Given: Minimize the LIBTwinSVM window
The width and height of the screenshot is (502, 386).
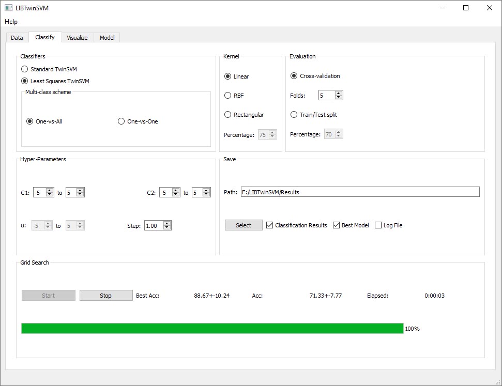Looking at the screenshot, I should click(443, 8).
